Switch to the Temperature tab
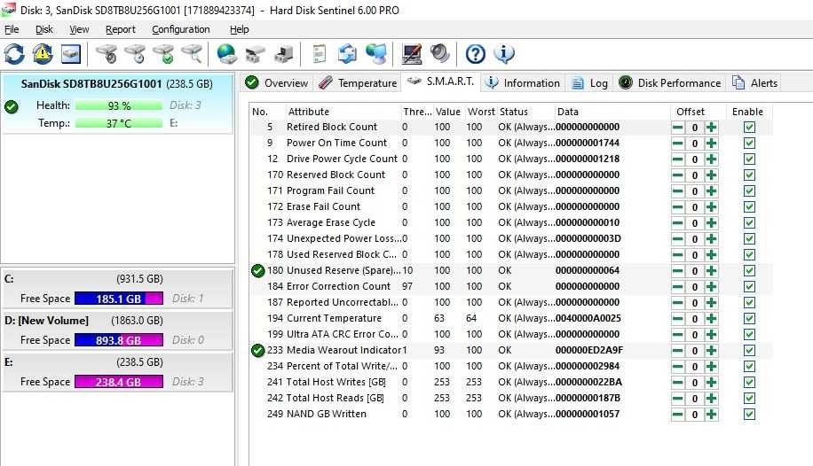 (358, 83)
